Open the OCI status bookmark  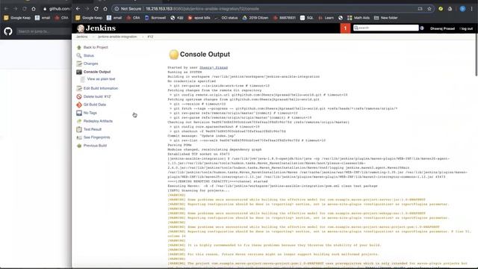click(226, 18)
